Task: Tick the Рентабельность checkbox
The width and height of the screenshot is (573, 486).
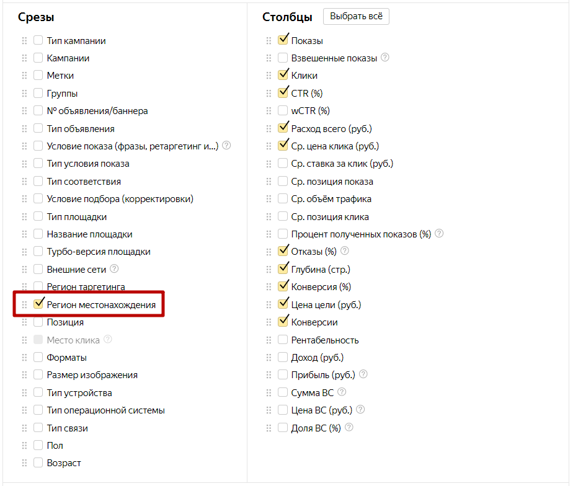Action: tap(283, 340)
